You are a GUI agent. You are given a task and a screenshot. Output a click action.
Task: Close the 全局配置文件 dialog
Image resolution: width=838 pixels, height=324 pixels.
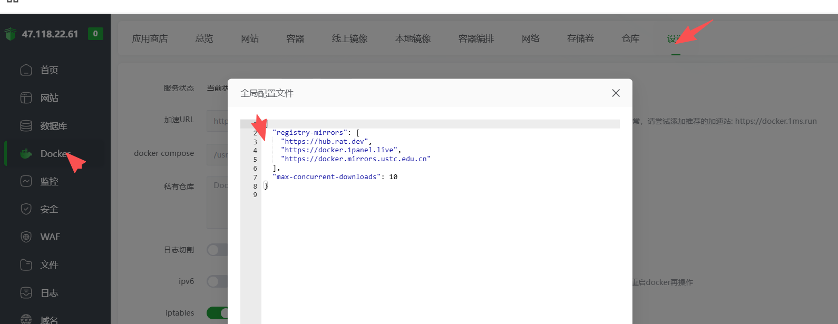tap(616, 93)
